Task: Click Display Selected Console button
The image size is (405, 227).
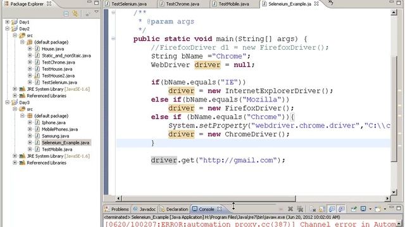Action: point(363,209)
